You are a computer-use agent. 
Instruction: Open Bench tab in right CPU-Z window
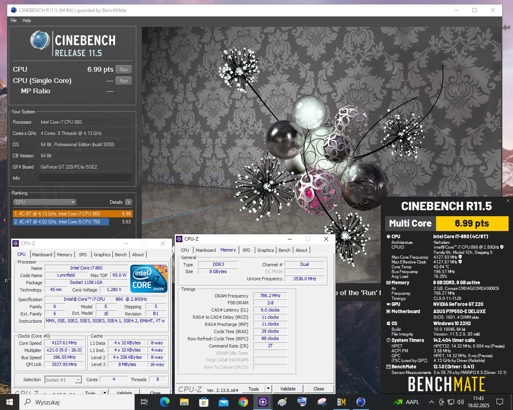pyautogui.click(x=284, y=250)
